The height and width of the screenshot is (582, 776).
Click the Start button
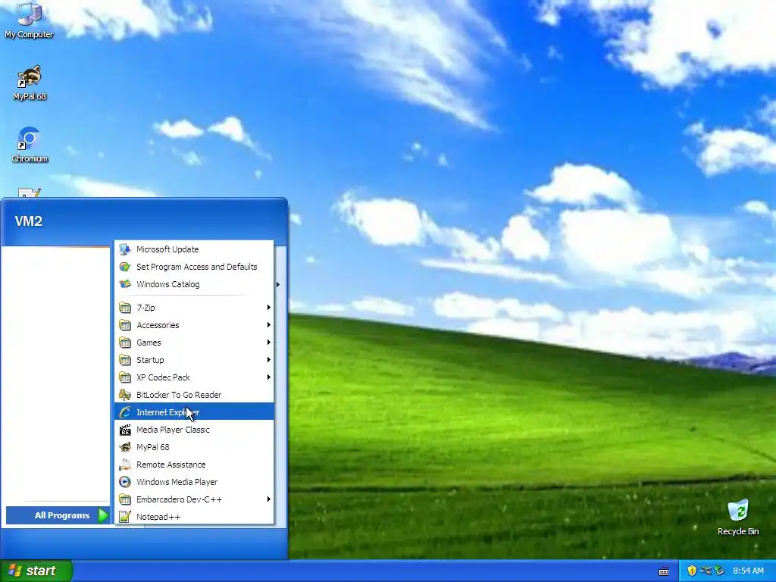(36, 571)
